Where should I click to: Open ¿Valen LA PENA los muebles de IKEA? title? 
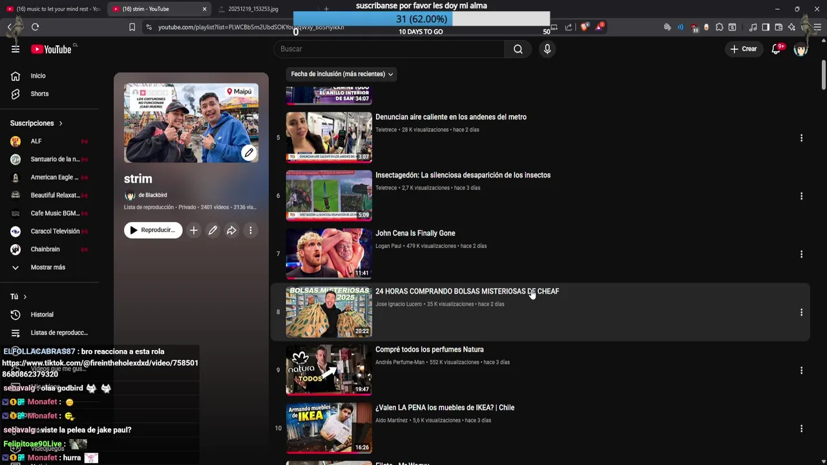[445, 408]
